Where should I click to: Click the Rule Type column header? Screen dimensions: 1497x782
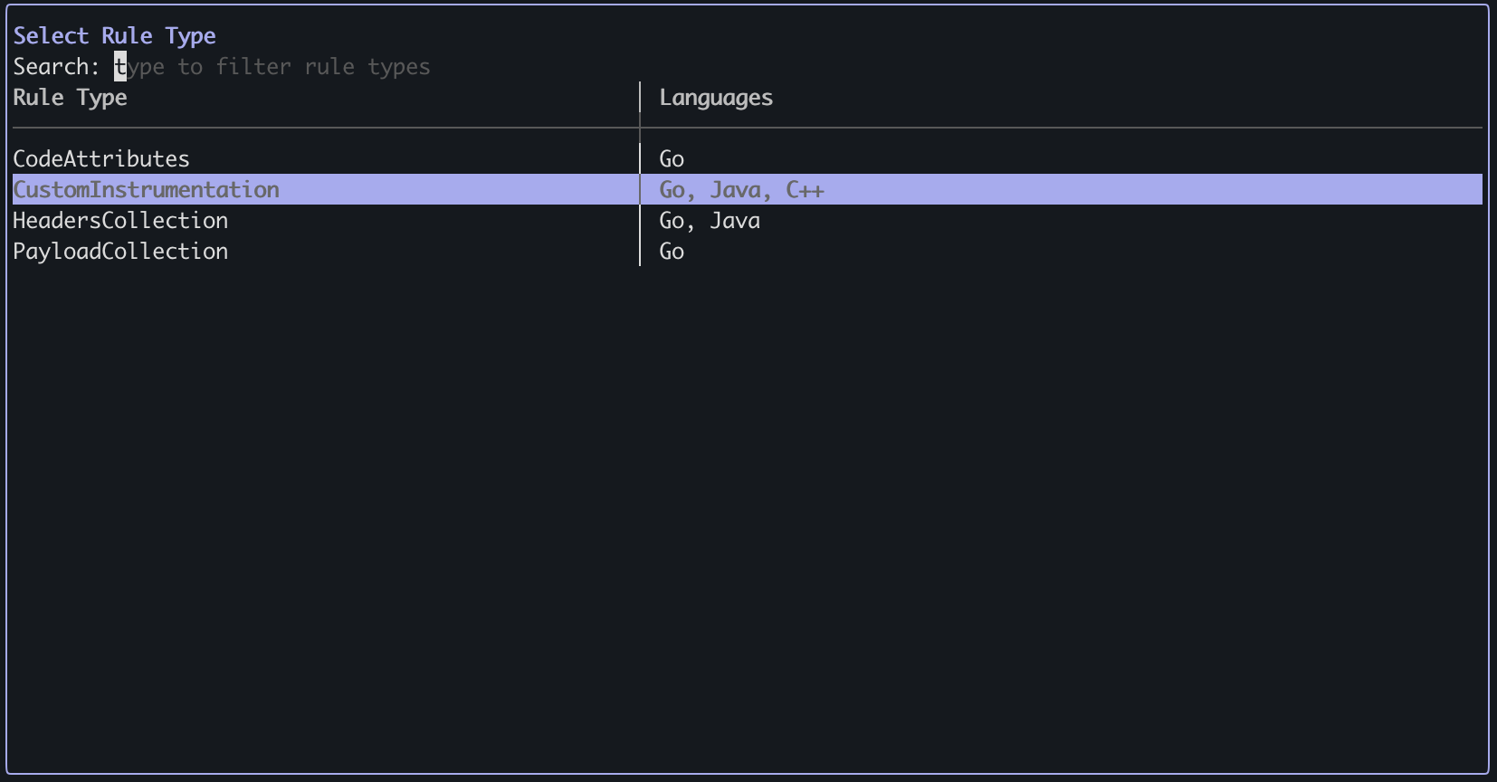70,98
